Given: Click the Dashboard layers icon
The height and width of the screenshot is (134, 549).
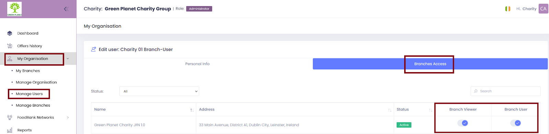Looking at the screenshot, I should click(10, 33).
